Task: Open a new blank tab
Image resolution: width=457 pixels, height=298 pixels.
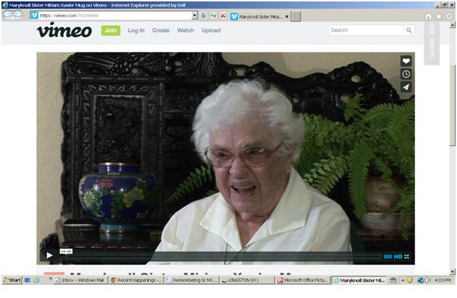Action: click(x=296, y=17)
